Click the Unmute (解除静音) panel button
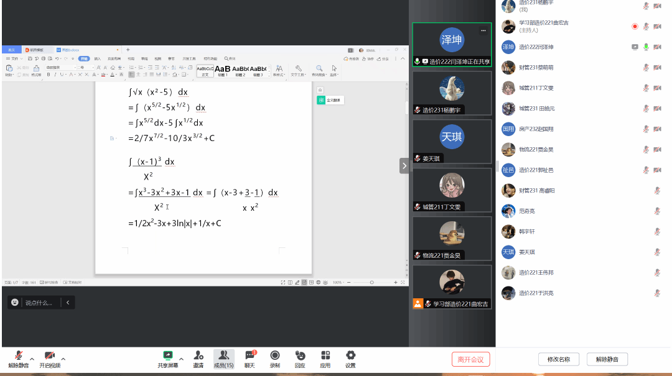The width and height of the screenshot is (672, 376). pos(607,359)
